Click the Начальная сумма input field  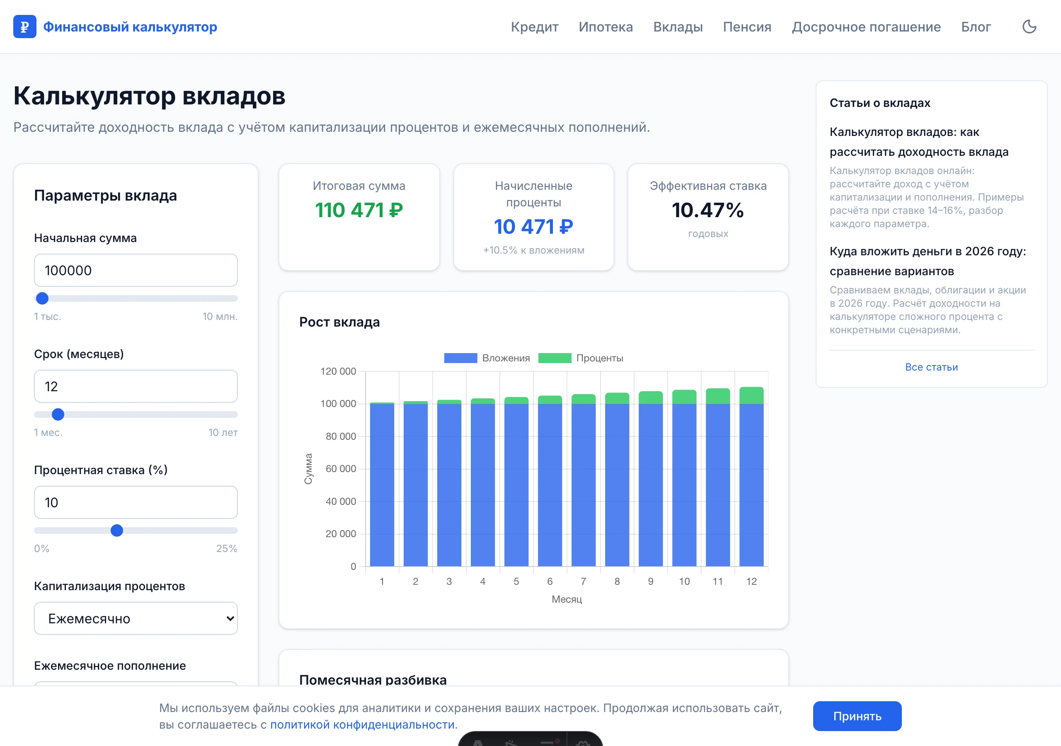pyautogui.click(x=136, y=270)
